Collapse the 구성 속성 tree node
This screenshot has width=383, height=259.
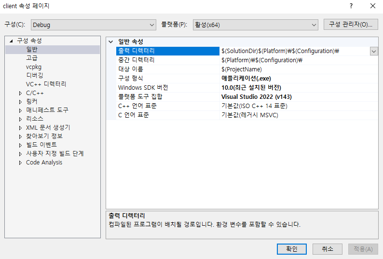point(11,41)
